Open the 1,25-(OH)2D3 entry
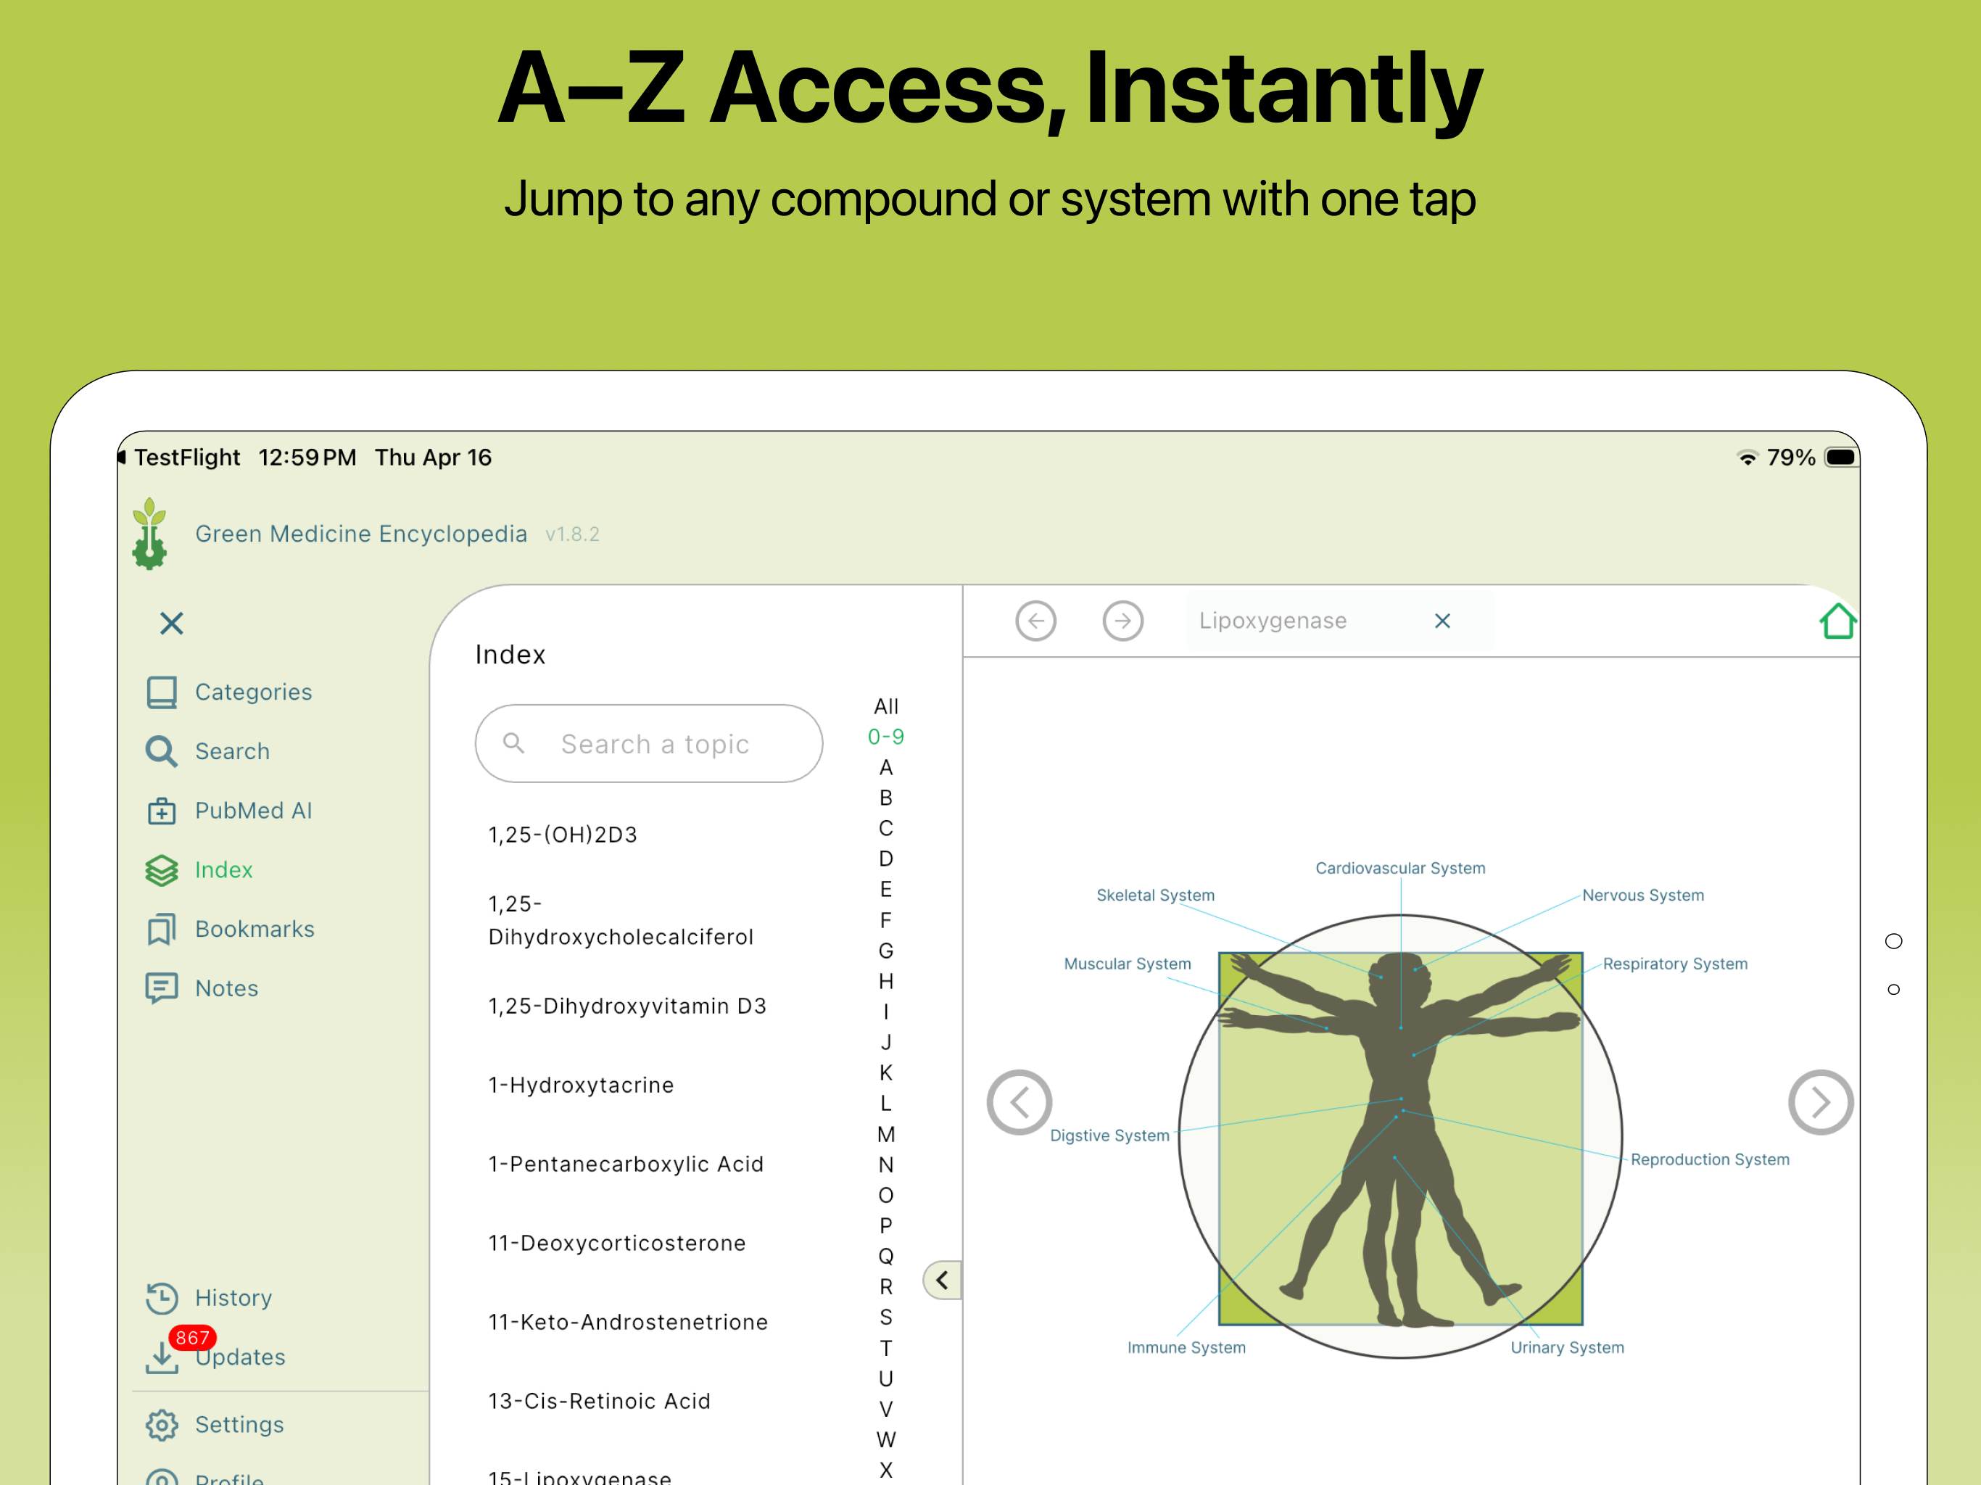 (563, 835)
